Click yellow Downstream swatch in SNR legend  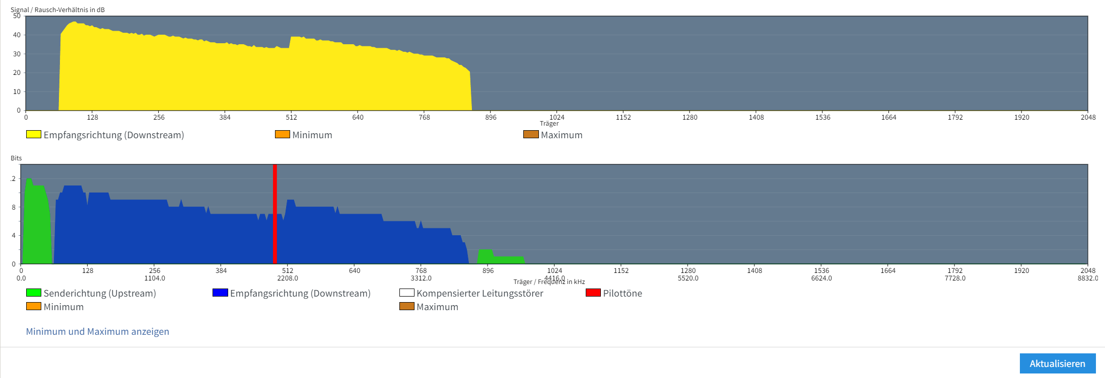pos(34,134)
